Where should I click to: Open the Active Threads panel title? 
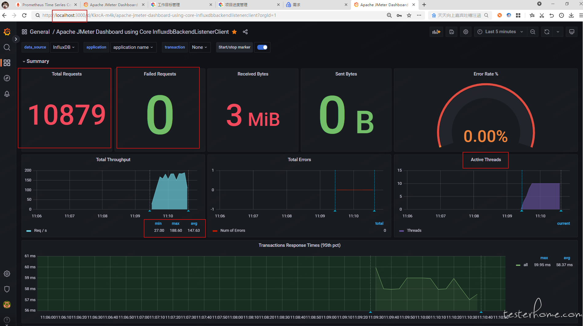point(486,160)
